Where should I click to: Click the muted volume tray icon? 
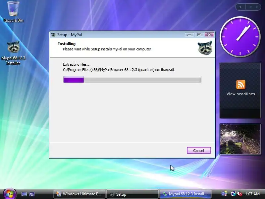(239, 194)
